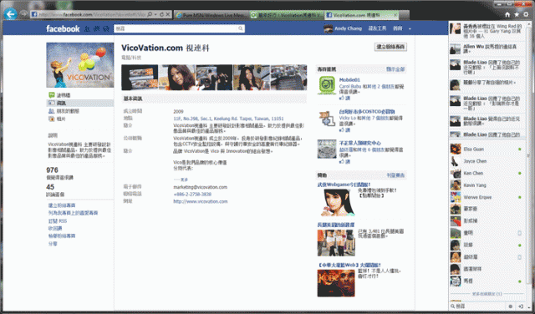The image size is (535, 314).
Task: Click the browser back arrow button
Action: (11, 14)
